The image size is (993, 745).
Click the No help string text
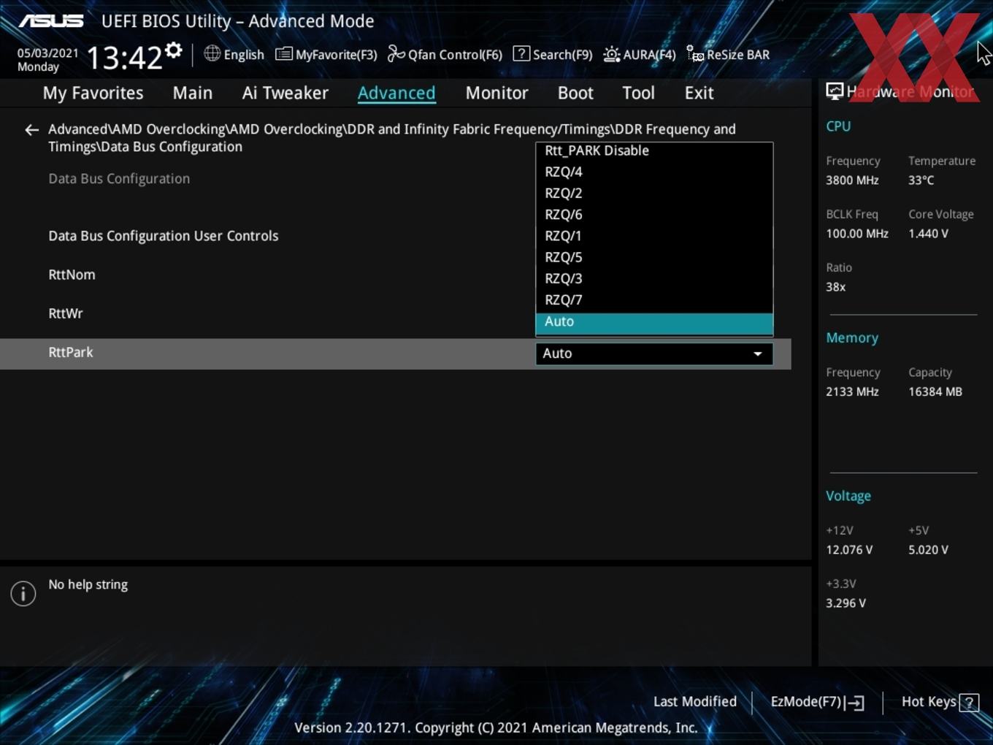click(x=88, y=584)
